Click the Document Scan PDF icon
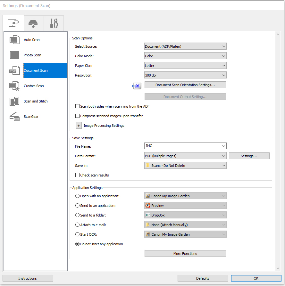This screenshot has width=285, height=286. 14,70
